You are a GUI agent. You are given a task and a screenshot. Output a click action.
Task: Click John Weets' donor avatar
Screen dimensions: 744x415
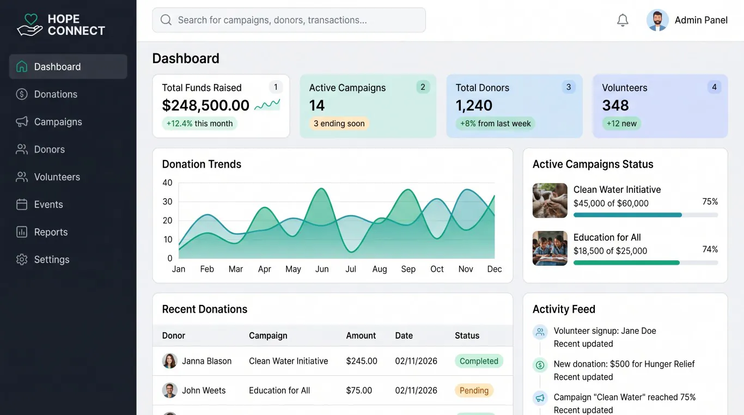pos(170,390)
